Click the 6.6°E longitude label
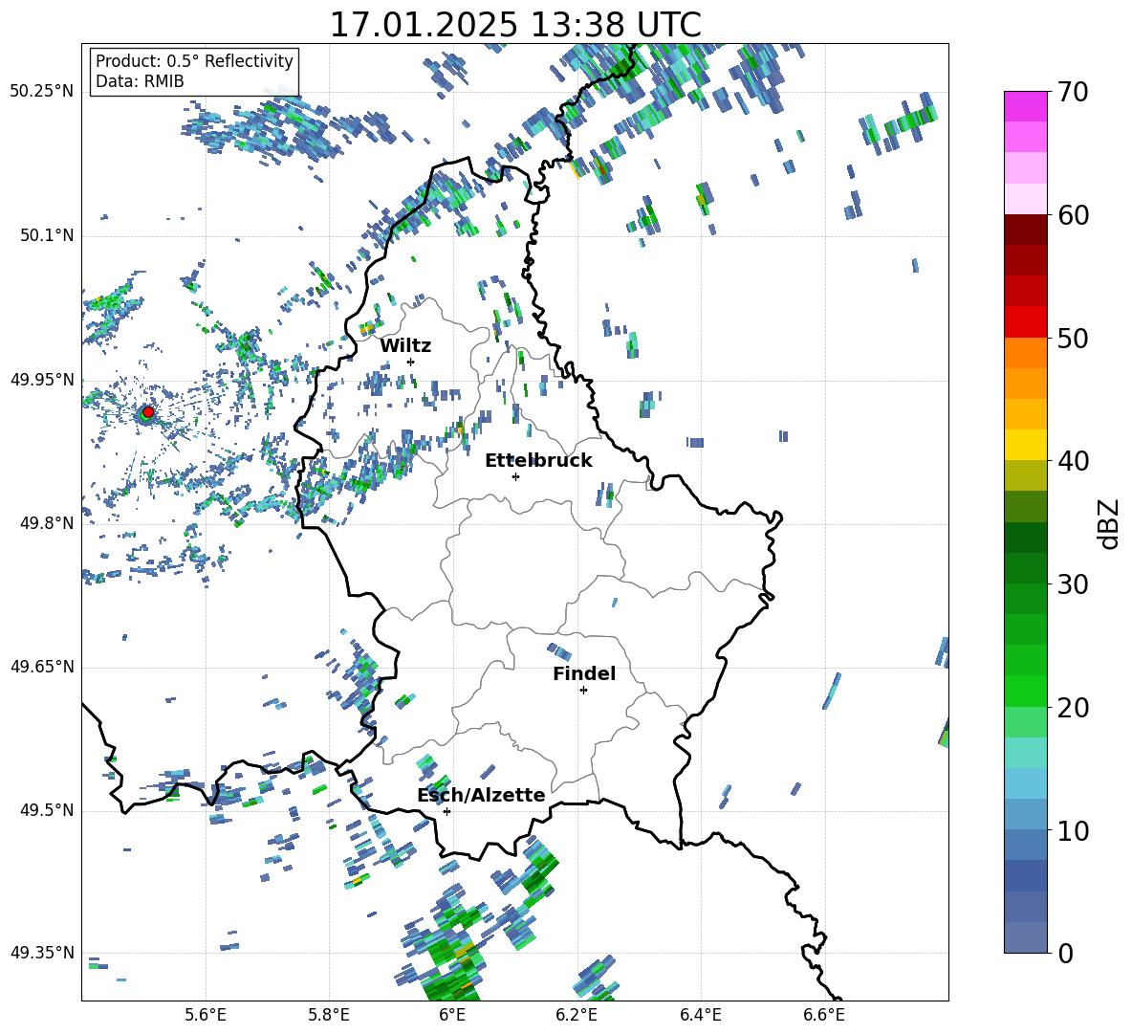Image resolution: width=1132 pixels, height=1034 pixels. (x=824, y=1015)
